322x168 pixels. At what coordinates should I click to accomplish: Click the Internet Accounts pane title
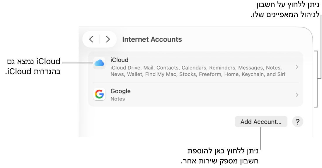[x=152, y=39]
